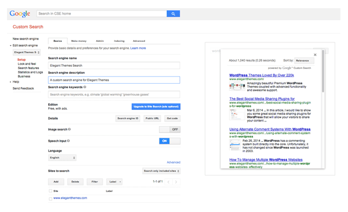The image size is (348, 212).
Task: Open the English language dropdown
Action: pyautogui.click(x=62, y=158)
